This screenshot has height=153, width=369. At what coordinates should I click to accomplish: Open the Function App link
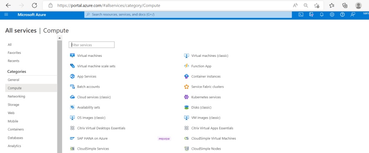(x=201, y=66)
